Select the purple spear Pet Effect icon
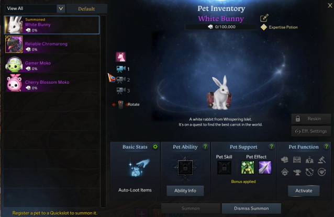 pos(265,167)
